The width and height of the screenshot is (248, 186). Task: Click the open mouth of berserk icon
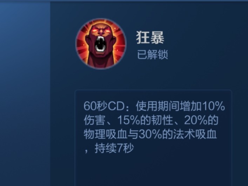pos(100,44)
